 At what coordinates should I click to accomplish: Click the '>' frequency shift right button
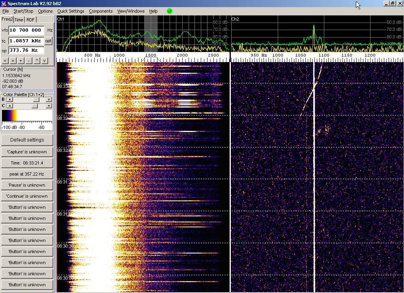(13, 60)
